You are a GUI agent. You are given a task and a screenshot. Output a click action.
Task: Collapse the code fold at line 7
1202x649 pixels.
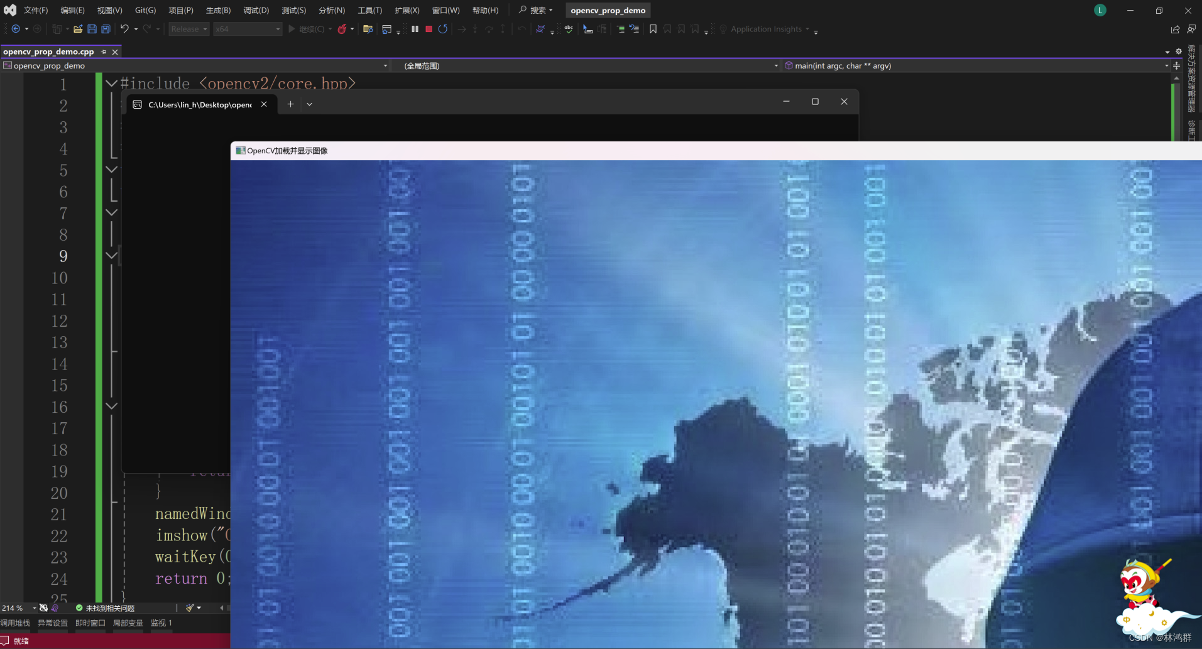coord(111,212)
